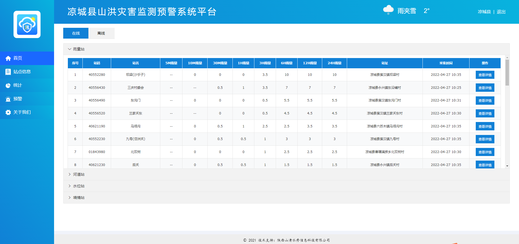
Task: Click the 凉城县 user link
Action: [x=484, y=12]
